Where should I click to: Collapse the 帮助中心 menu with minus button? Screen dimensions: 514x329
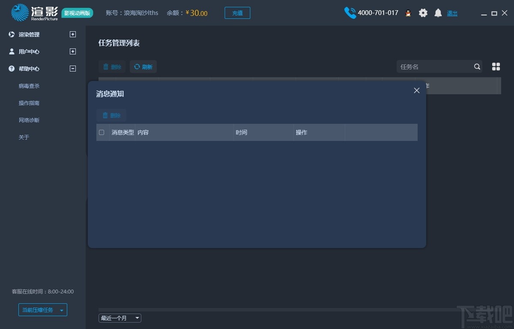tap(73, 69)
